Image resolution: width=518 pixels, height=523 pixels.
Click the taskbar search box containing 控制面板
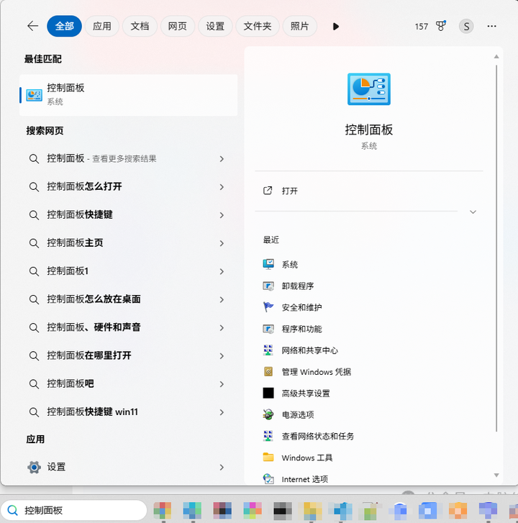coord(74,510)
